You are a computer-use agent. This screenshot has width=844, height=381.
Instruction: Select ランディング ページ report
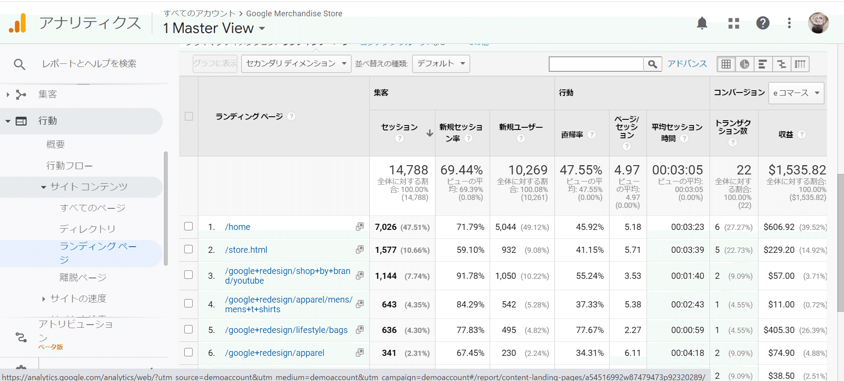[98, 253]
